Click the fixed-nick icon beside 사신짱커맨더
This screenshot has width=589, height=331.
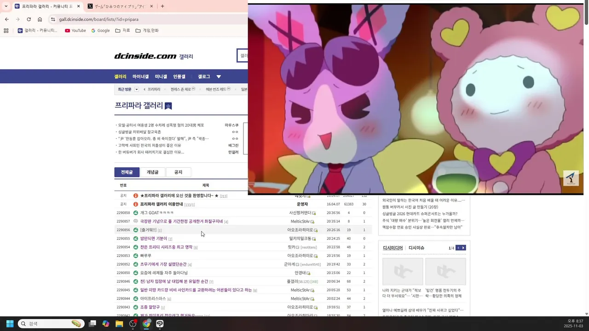[314, 213]
